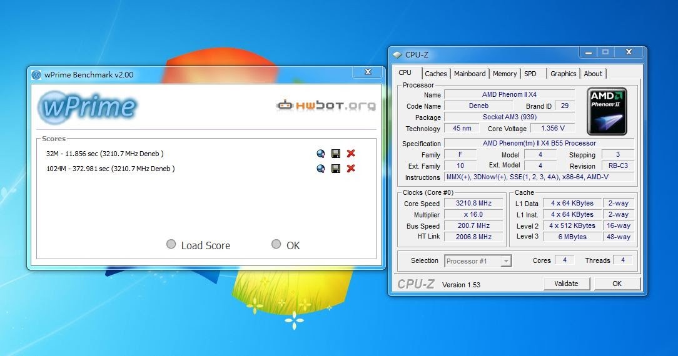Viewport: 678px width, 356px height.
Task: Select the 32M - 11.856 sec score entry
Action: coord(104,154)
